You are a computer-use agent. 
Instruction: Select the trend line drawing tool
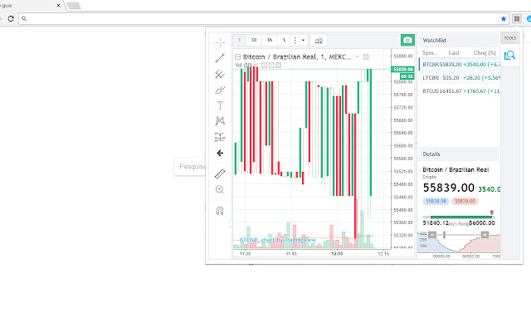tap(220, 58)
